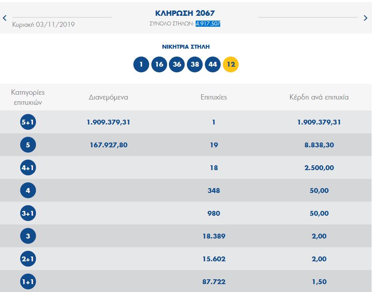
Task: Click winning number ball 1
Action: pyautogui.click(x=141, y=64)
